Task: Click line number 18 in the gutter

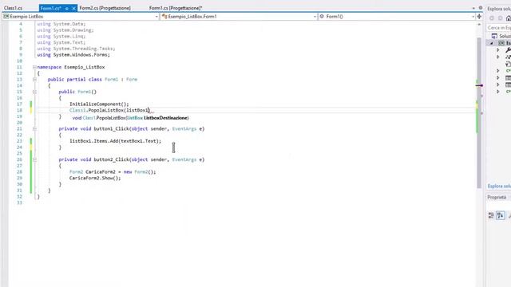Action: coord(19,110)
